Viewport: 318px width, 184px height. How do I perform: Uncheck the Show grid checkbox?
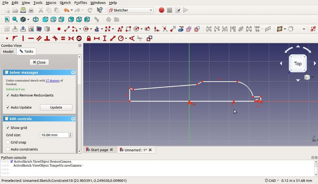[8, 128]
